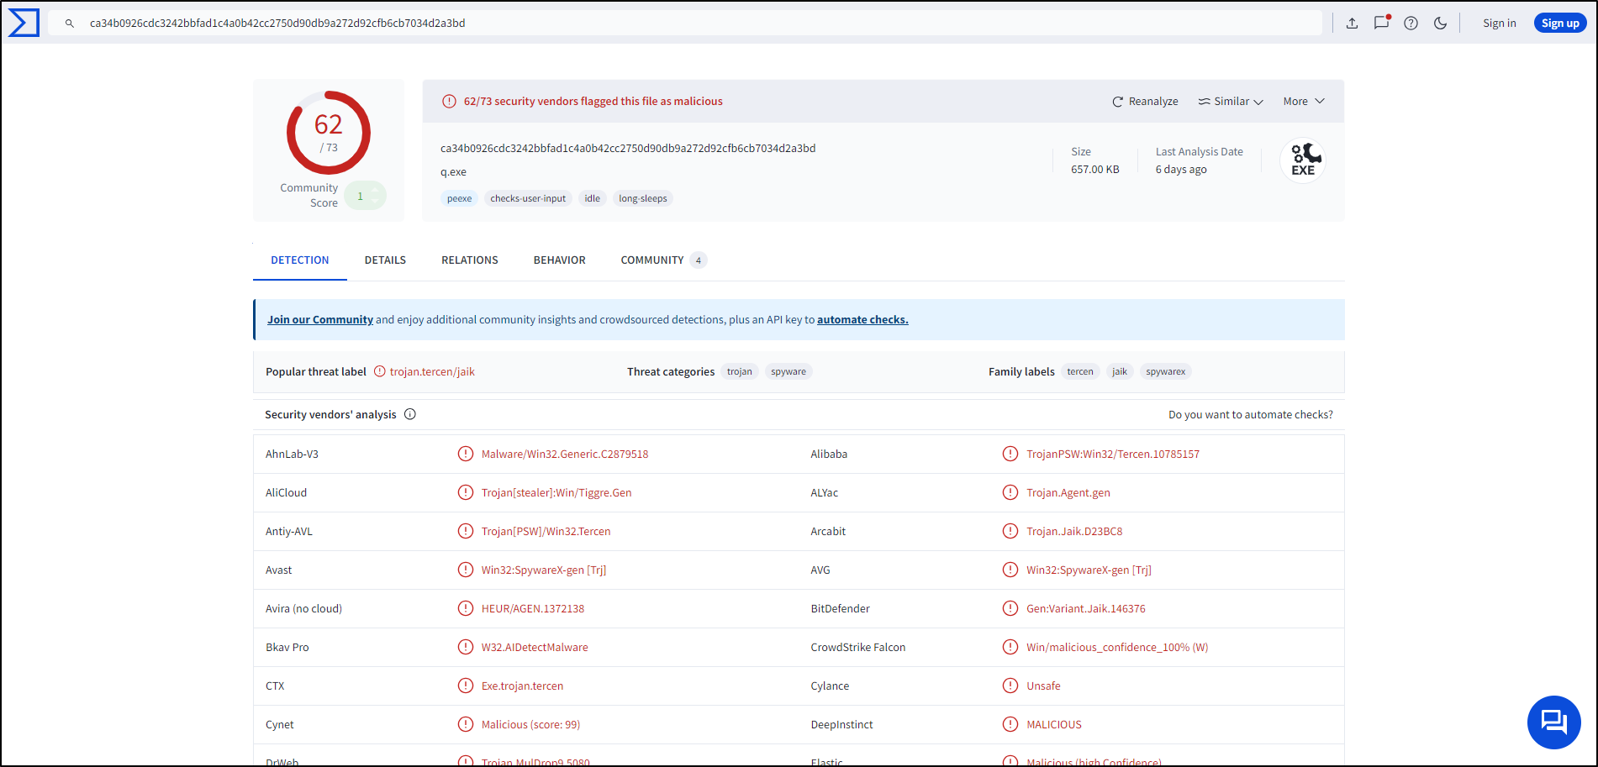The height and width of the screenshot is (767, 1598).
Task: Switch to the COMMUNITY tab
Action: click(x=663, y=260)
